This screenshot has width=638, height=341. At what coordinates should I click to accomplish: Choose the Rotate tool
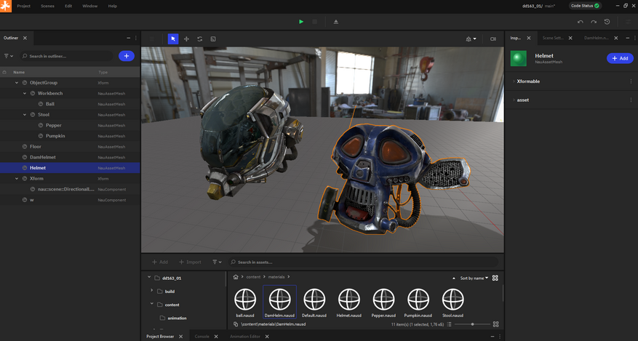200,39
